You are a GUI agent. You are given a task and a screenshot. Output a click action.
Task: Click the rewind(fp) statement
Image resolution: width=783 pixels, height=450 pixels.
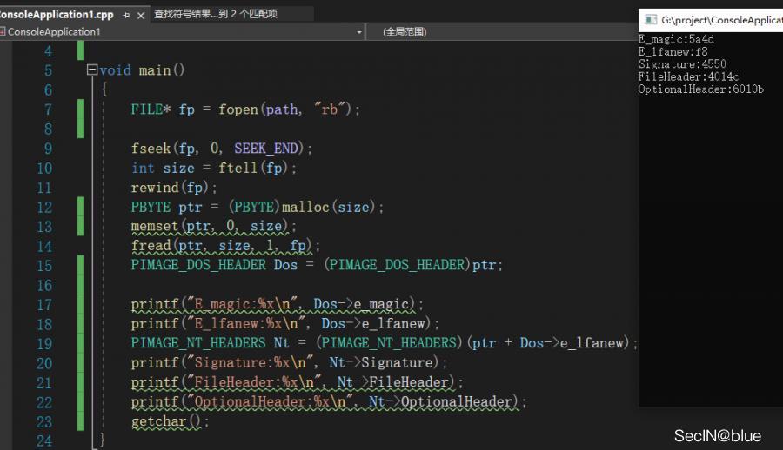pyautogui.click(x=173, y=188)
